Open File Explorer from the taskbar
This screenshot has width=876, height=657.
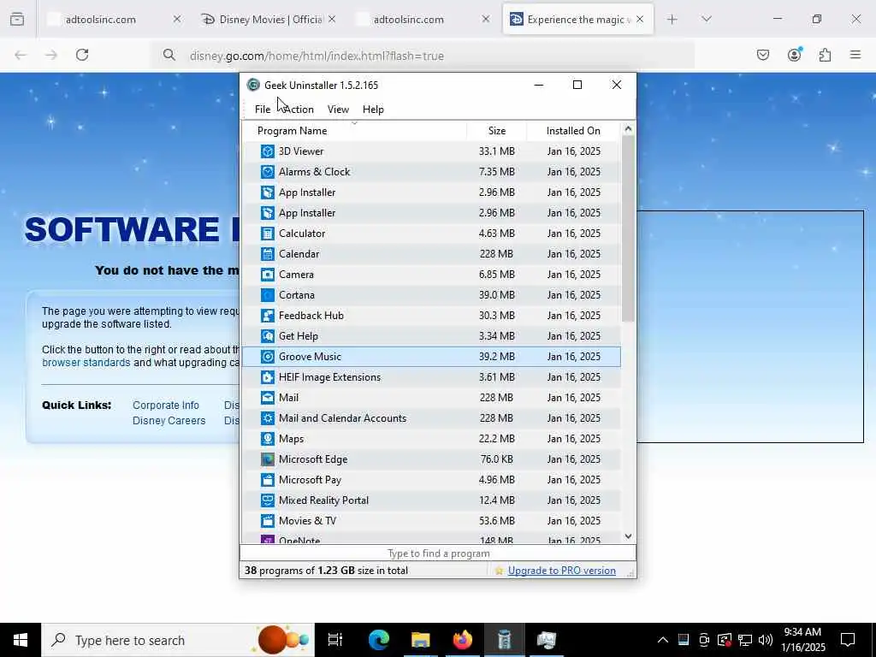tap(420, 640)
